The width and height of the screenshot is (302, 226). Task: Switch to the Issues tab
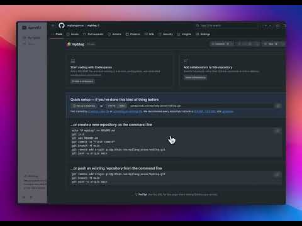72,34
